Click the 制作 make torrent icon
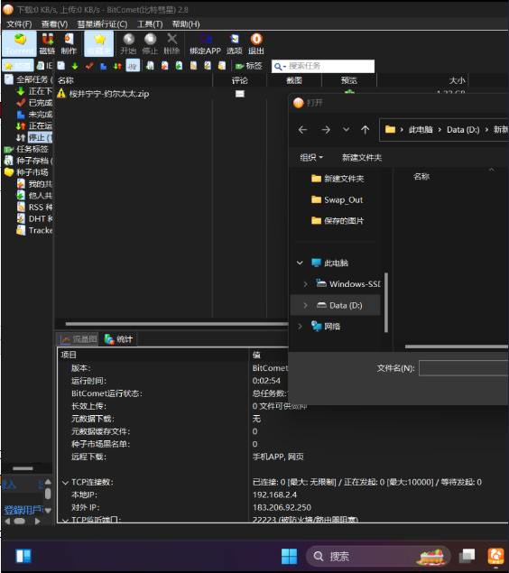The image size is (509, 573). tap(69, 44)
